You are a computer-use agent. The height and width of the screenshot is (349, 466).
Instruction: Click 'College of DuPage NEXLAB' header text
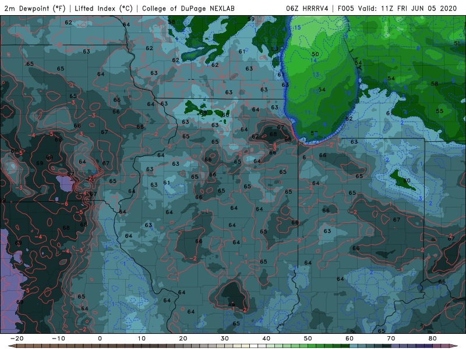point(188,9)
